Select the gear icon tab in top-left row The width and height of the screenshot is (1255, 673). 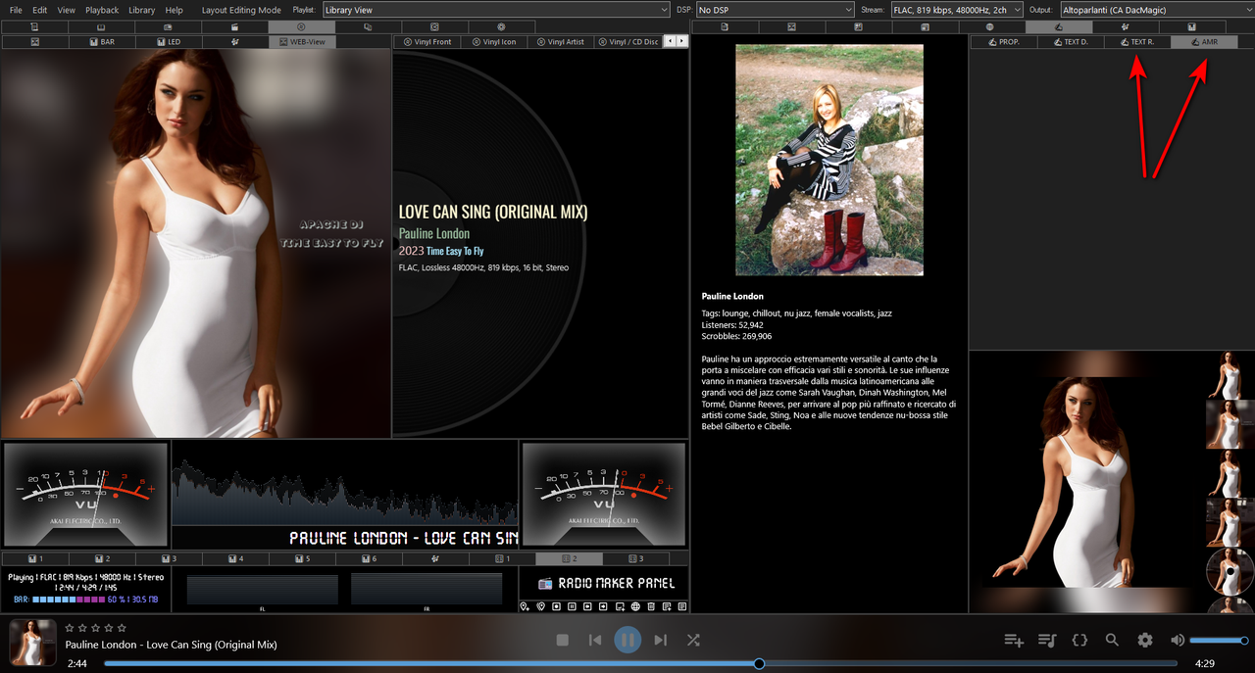pyautogui.click(x=501, y=26)
